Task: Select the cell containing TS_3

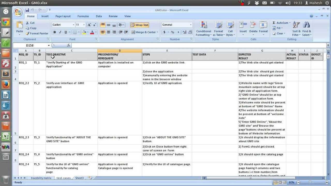Action: [x=39, y=140]
